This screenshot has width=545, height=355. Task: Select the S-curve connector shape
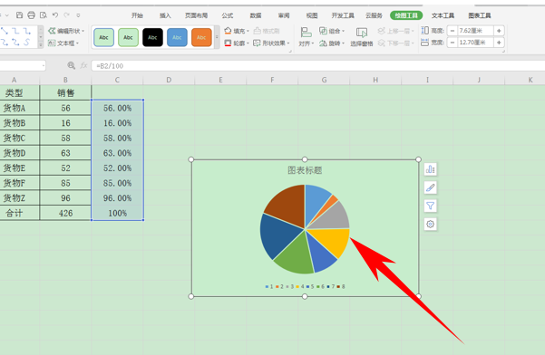[x=27, y=43]
